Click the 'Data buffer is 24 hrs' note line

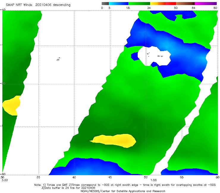coord(68,188)
